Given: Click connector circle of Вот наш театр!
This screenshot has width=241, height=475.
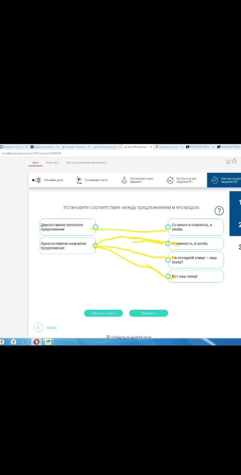Looking at the screenshot, I should pyautogui.click(x=168, y=276).
